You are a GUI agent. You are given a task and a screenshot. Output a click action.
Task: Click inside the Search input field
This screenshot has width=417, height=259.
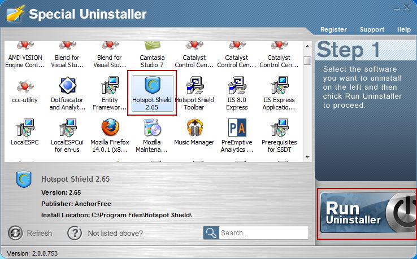(x=264, y=233)
